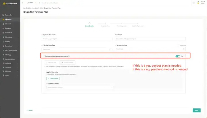Click the Reconciliation sidebar icon
This screenshot has height=118, width=207.
(3, 59)
